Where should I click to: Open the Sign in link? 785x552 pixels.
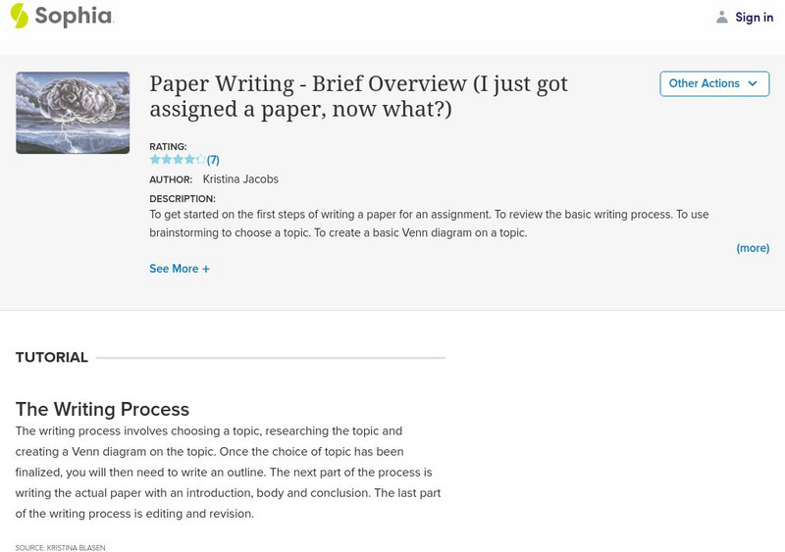pos(754,17)
